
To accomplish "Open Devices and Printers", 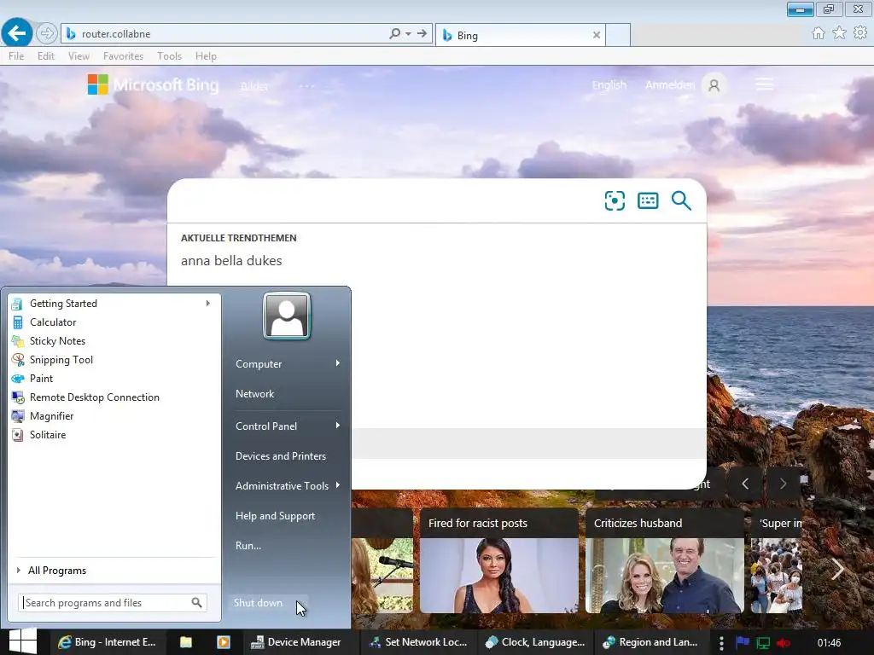I will [280, 456].
